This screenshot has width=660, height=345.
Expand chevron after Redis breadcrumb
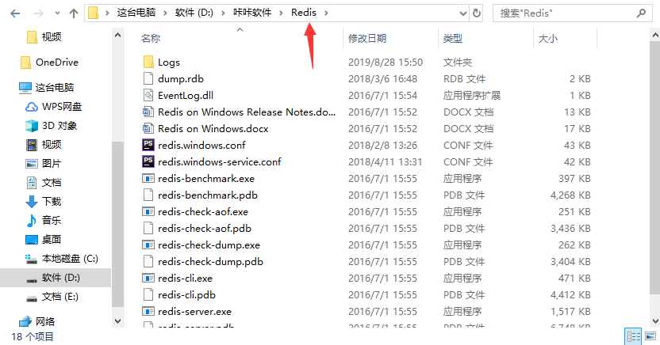(x=326, y=13)
